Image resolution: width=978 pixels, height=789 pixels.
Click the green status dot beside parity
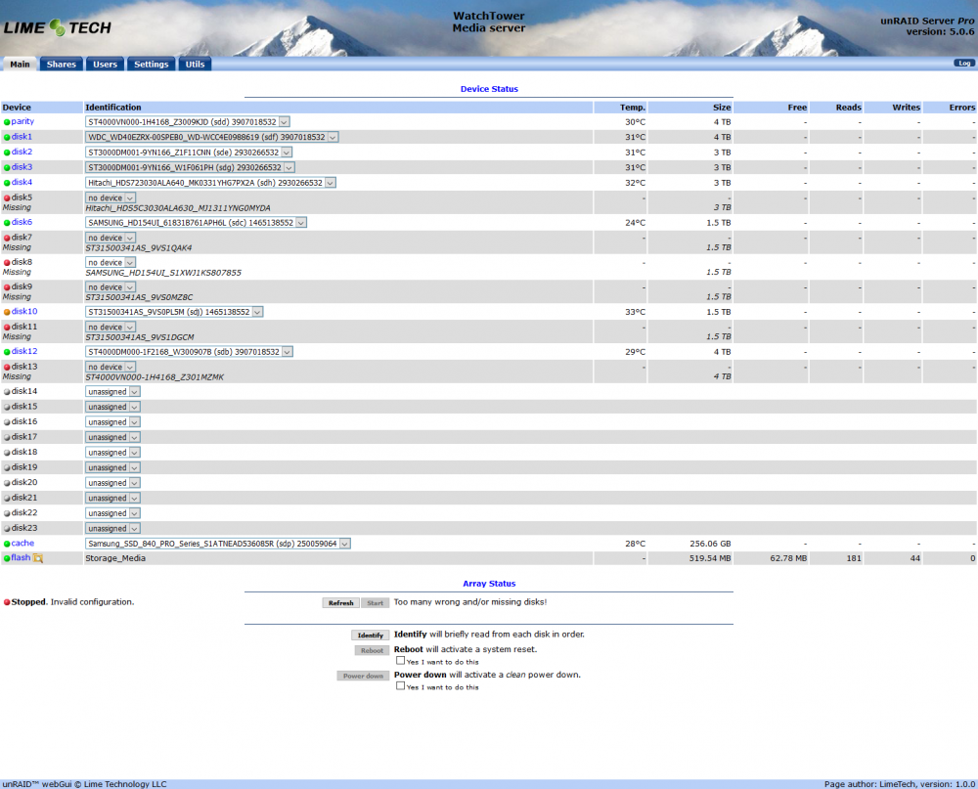[7, 122]
